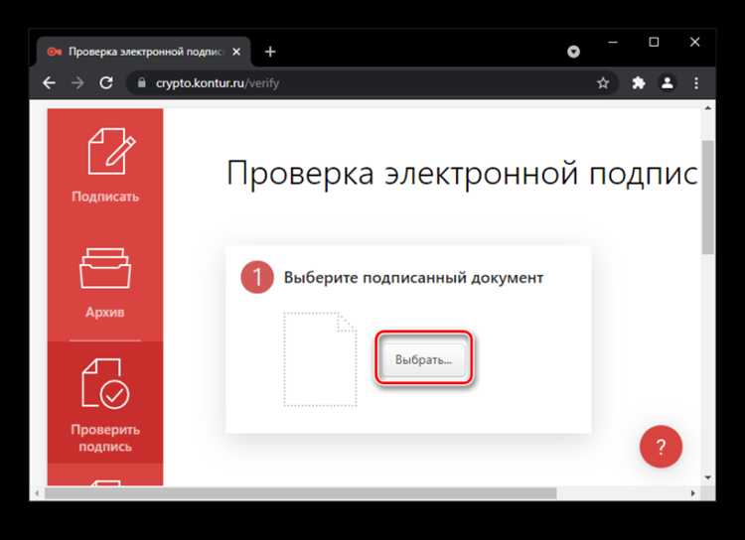The width and height of the screenshot is (745, 540).
Task: Reload the page
Action: pos(106,83)
